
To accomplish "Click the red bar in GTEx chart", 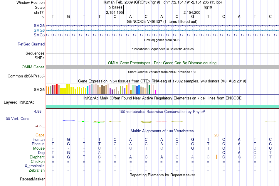I will [57, 89].
